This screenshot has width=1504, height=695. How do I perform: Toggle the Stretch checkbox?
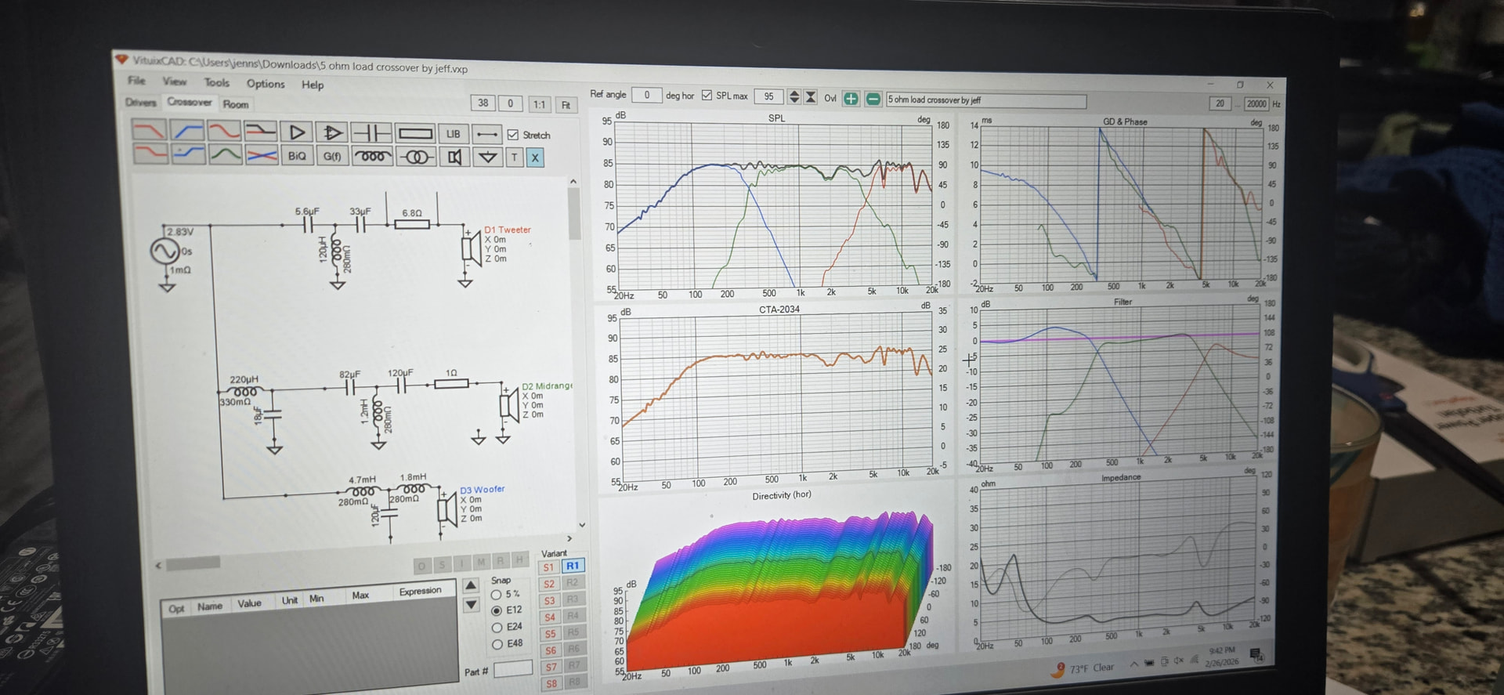point(513,135)
